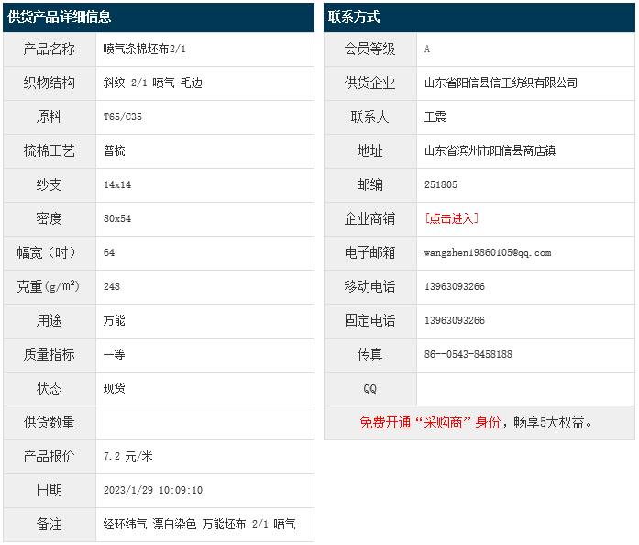This screenshot has height=545, width=639.
Task: Click the postal code 251805
Action: (x=441, y=184)
